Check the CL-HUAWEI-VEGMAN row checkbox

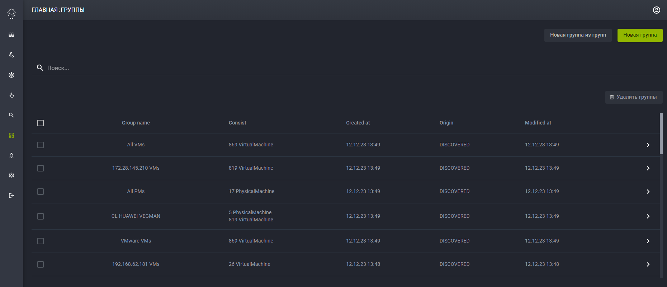pyautogui.click(x=41, y=216)
